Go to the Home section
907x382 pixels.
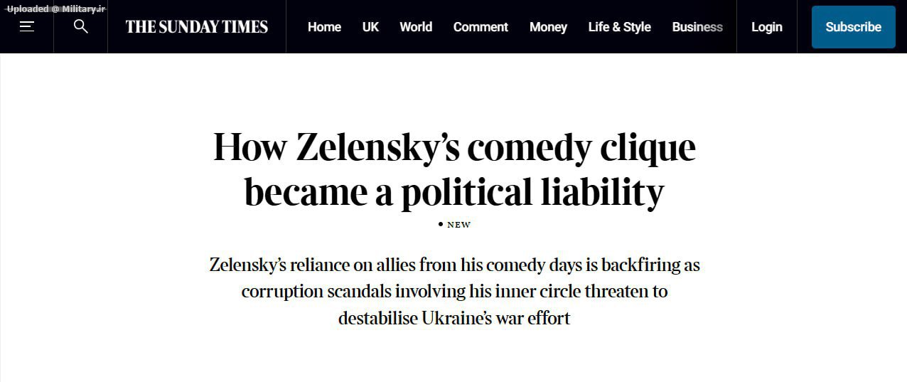(324, 27)
